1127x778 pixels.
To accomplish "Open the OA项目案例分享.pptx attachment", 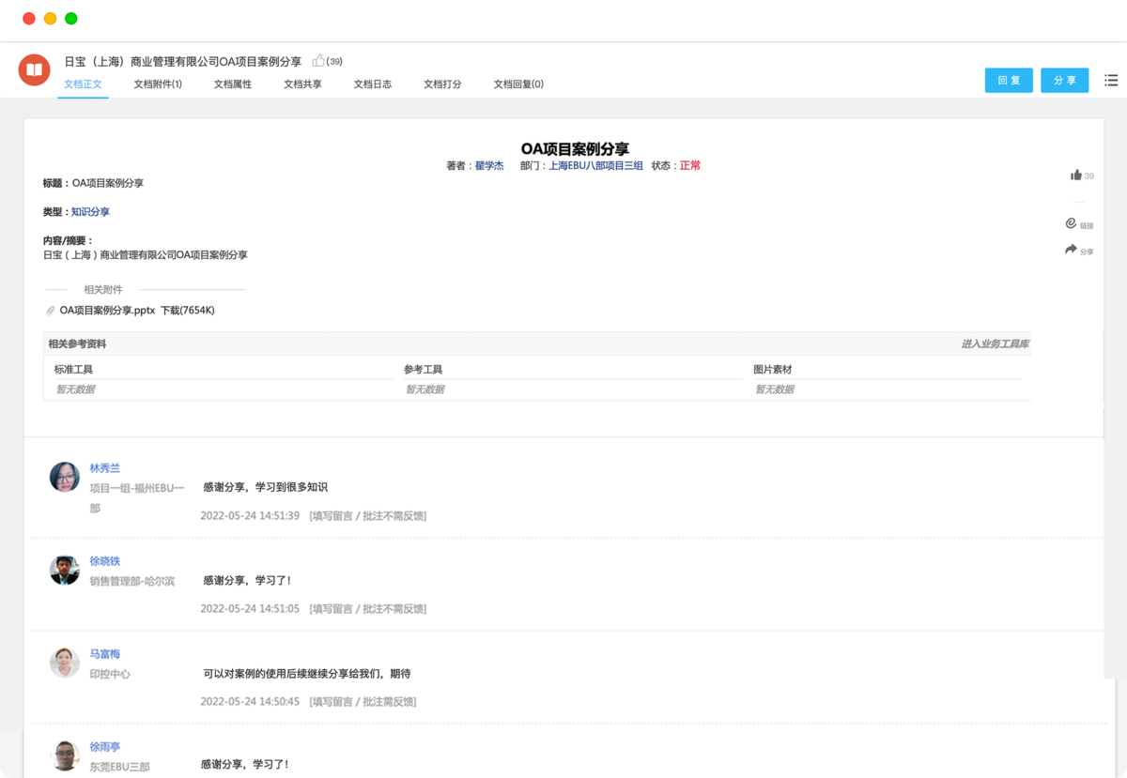I will click(107, 311).
